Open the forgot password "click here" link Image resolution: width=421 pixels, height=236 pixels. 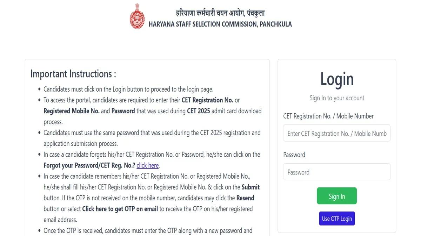147,165
